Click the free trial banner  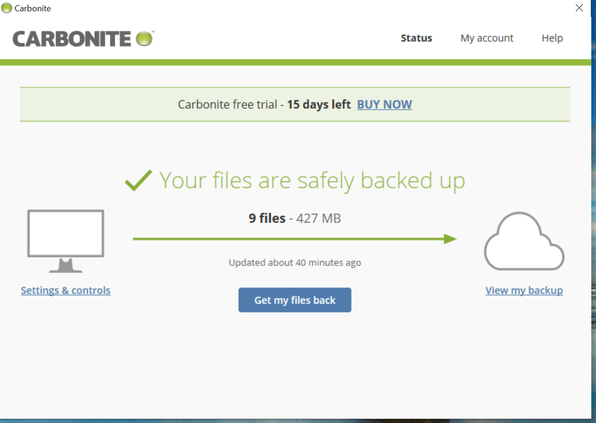coord(295,104)
